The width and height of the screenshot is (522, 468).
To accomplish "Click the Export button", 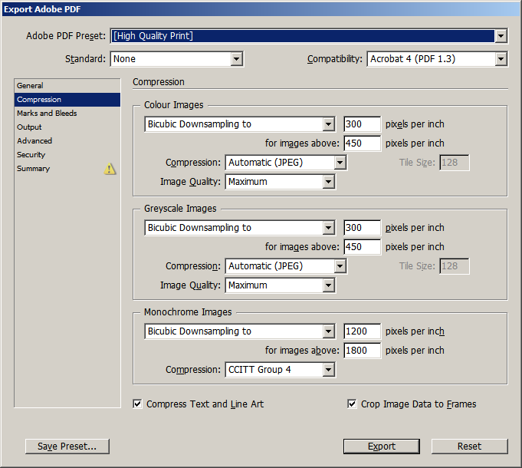I will coord(382,446).
